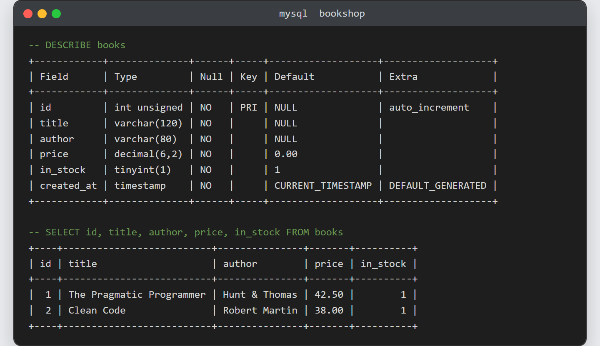The height and width of the screenshot is (346, 600).
Task: Click the green maximize window button
Action: click(56, 14)
